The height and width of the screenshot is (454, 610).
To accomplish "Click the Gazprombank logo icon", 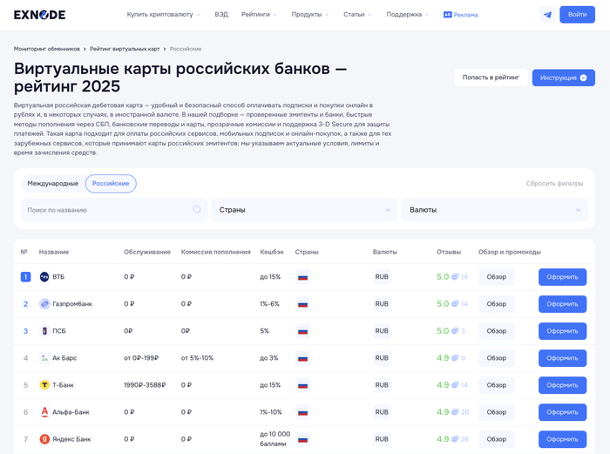I will click(x=44, y=304).
